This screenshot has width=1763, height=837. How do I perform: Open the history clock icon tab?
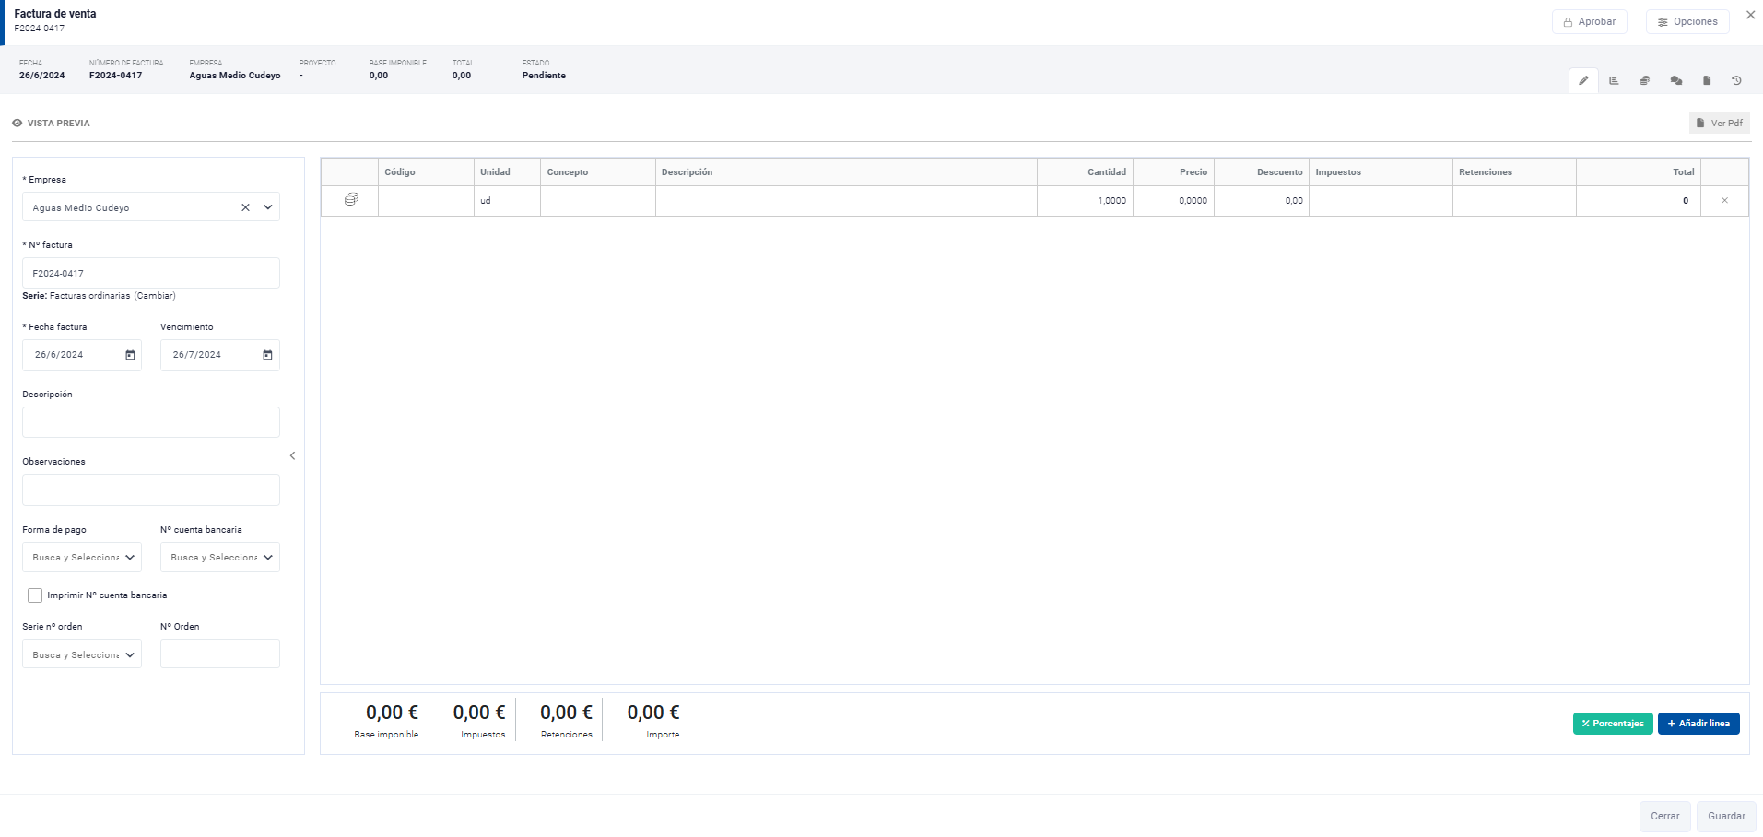(1736, 80)
